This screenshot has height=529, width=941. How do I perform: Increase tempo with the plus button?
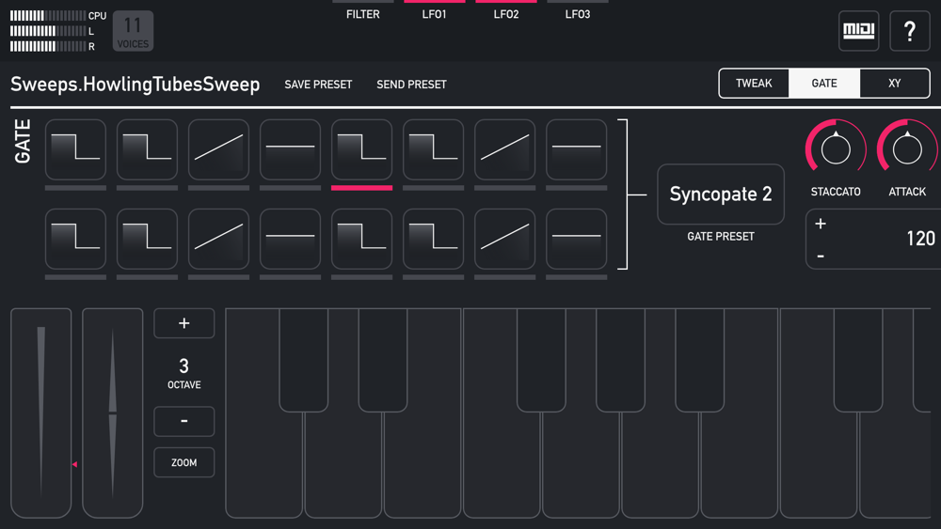pos(821,224)
